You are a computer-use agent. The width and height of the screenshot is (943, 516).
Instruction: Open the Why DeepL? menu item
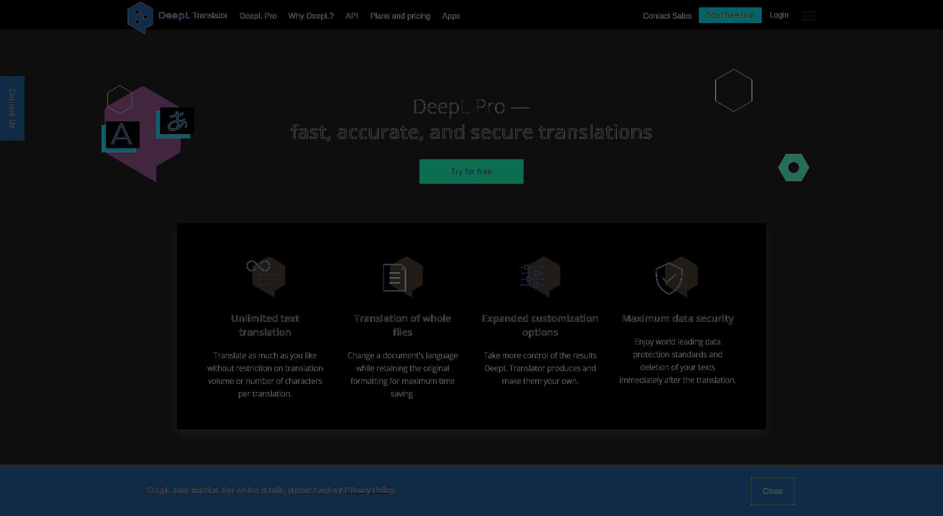[x=311, y=16]
